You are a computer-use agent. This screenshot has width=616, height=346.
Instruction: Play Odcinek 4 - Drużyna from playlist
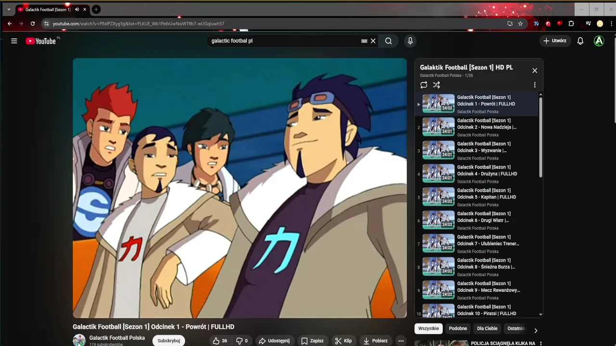click(x=477, y=174)
